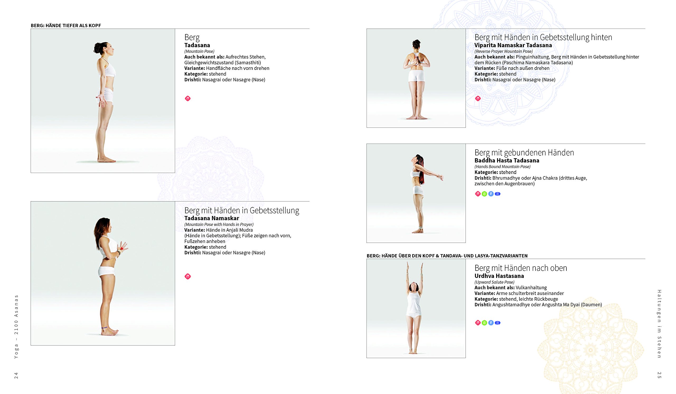Open the Baddha Hasta Tadasana photo
Viewport: 676px width, 394px height.
click(x=416, y=193)
